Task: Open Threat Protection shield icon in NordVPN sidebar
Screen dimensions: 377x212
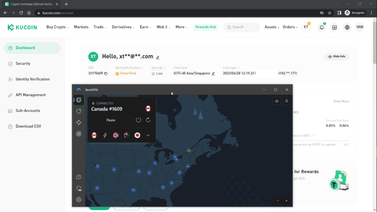Action: [79, 111]
